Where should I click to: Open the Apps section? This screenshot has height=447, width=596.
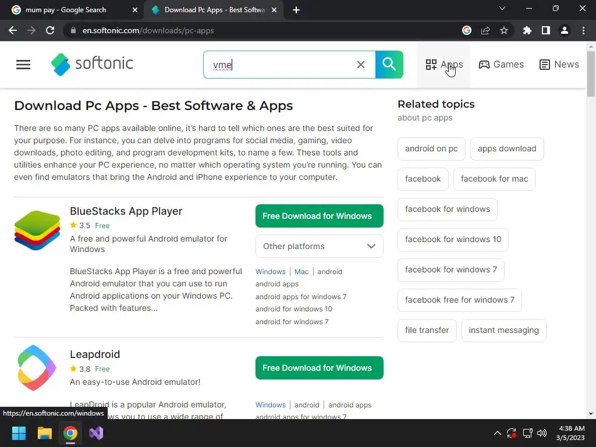[x=444, y=65]
